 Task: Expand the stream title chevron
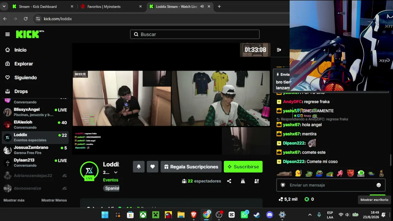point(115,173)
